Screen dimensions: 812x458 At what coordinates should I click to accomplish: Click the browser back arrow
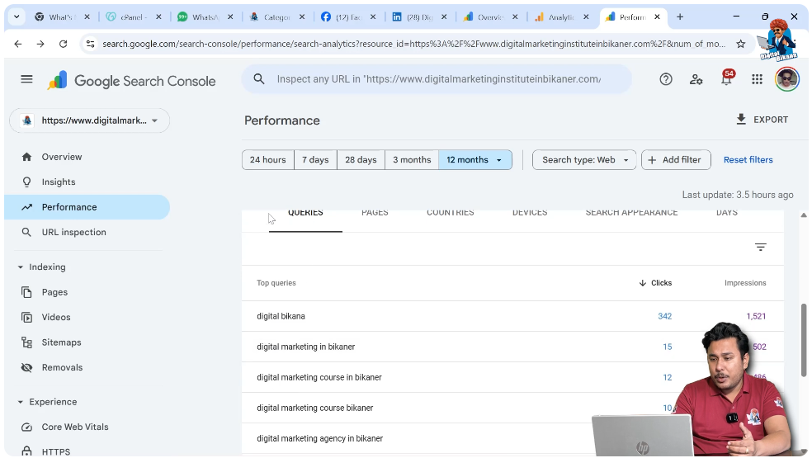(x=18, y=44)
